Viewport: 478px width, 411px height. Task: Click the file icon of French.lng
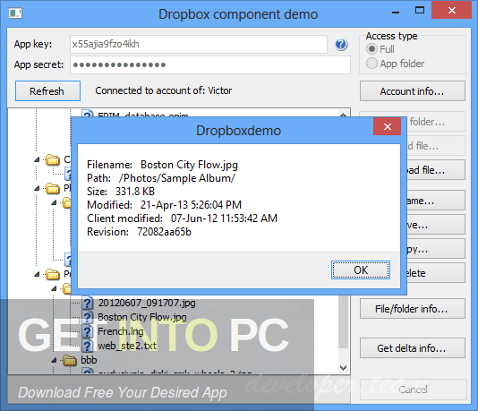coord(87,331)
